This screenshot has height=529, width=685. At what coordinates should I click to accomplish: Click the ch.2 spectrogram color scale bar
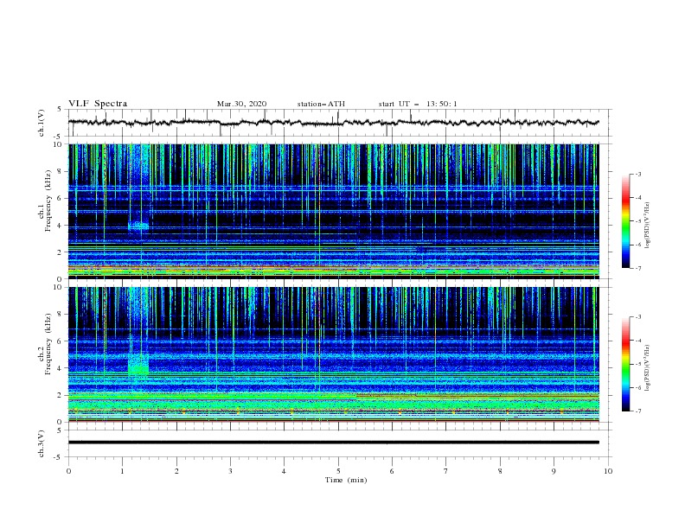tap(625, 364)
